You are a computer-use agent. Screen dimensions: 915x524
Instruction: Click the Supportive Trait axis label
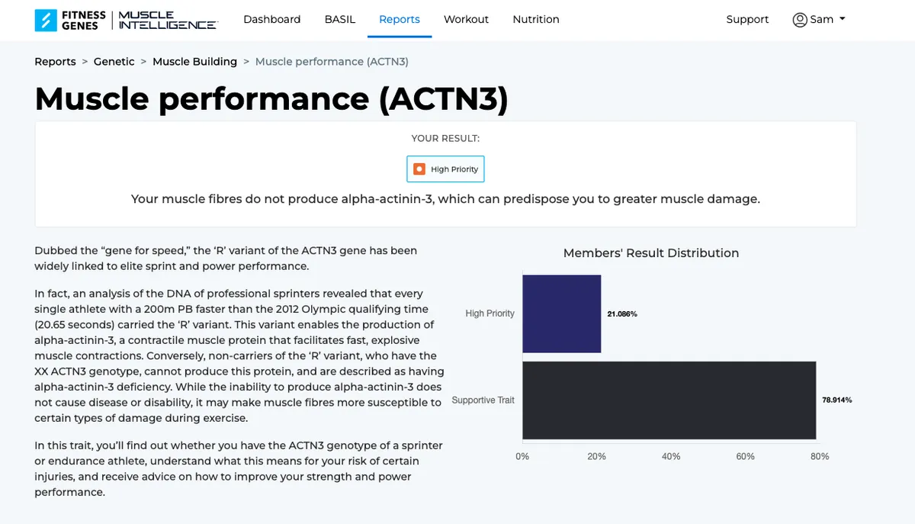tap(483, 400)
